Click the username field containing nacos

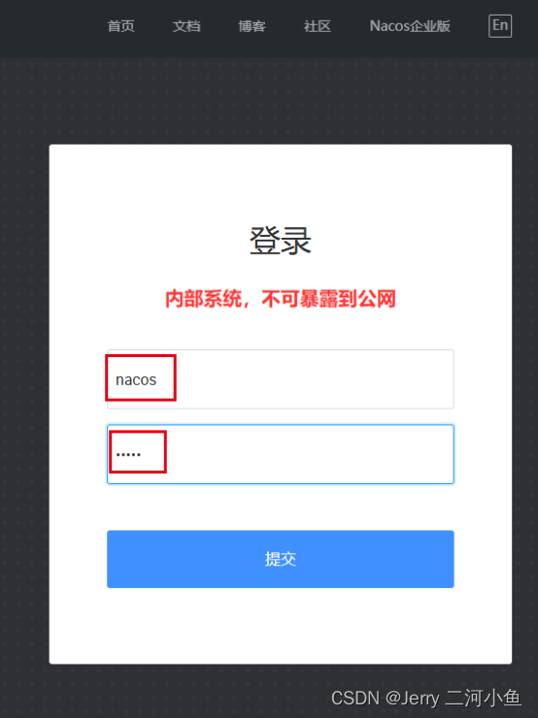281,379
